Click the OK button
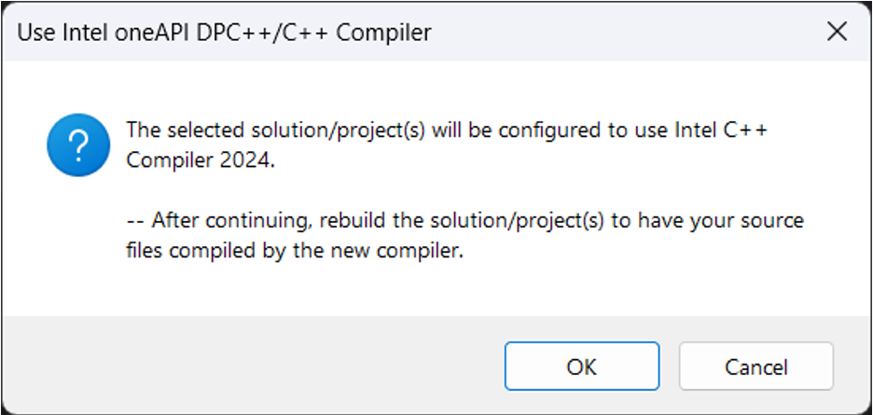Image resolution: width=873 pixels, height=415 pixels. [581, 367]
